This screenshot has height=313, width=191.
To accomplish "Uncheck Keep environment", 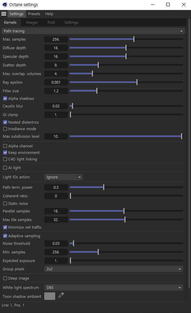I will (5, 153).
